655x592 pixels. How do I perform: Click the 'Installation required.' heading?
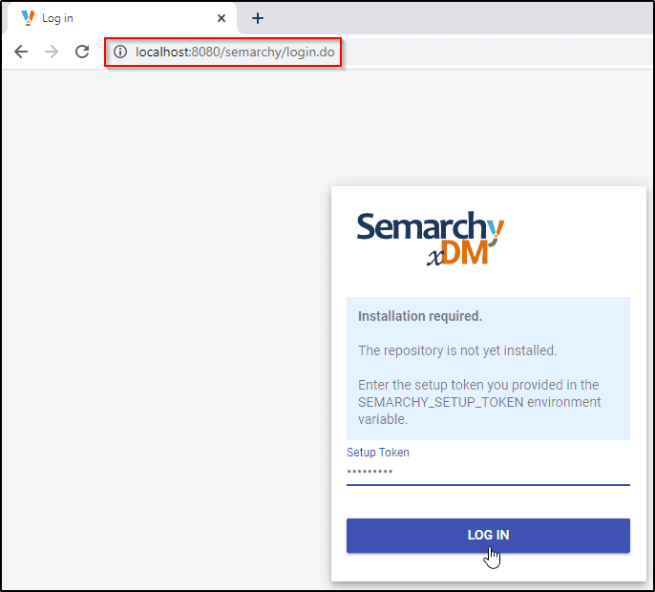coord(420,316)
